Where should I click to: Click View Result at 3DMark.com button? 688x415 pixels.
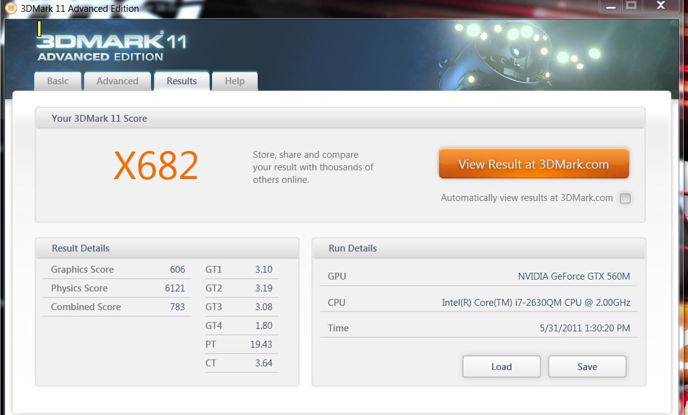coord(533,164)
